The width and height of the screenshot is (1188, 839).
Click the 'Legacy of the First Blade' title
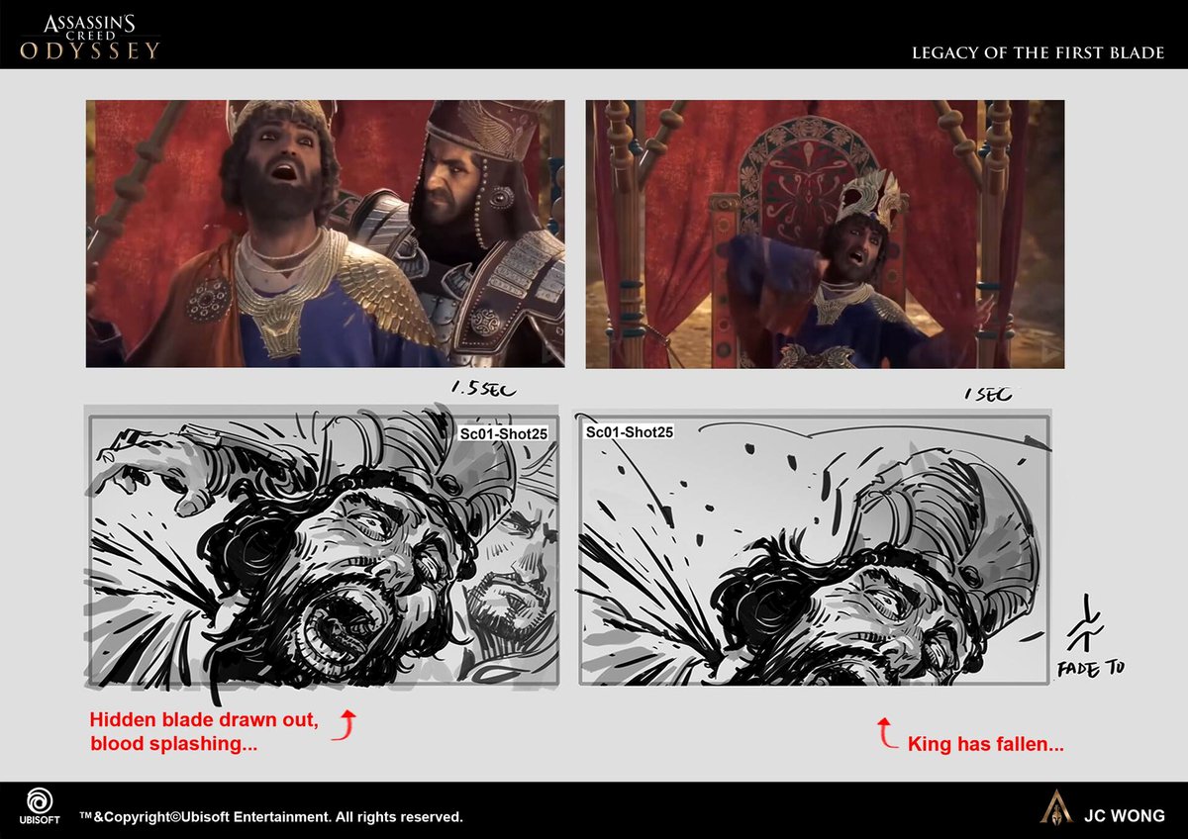[x=1038, y=52]
